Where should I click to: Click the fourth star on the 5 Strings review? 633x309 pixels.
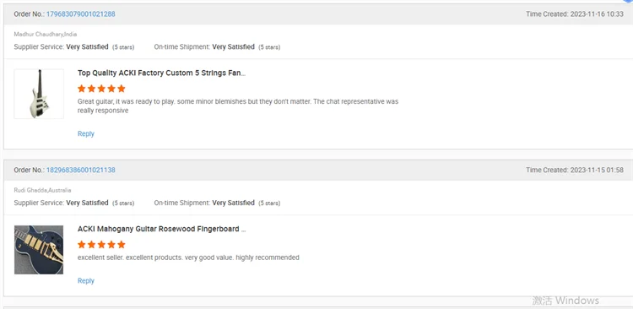(x=111, y=89)
